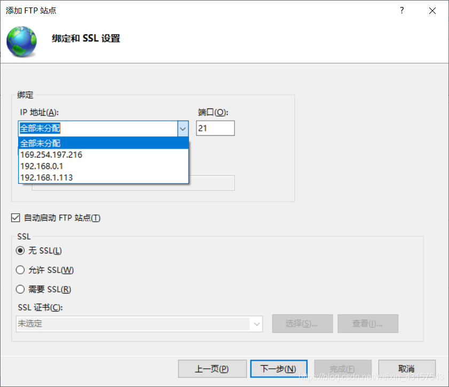Select the 无 SSL radio button
This screenshot has width=449, height=387.
coord(20,251)
